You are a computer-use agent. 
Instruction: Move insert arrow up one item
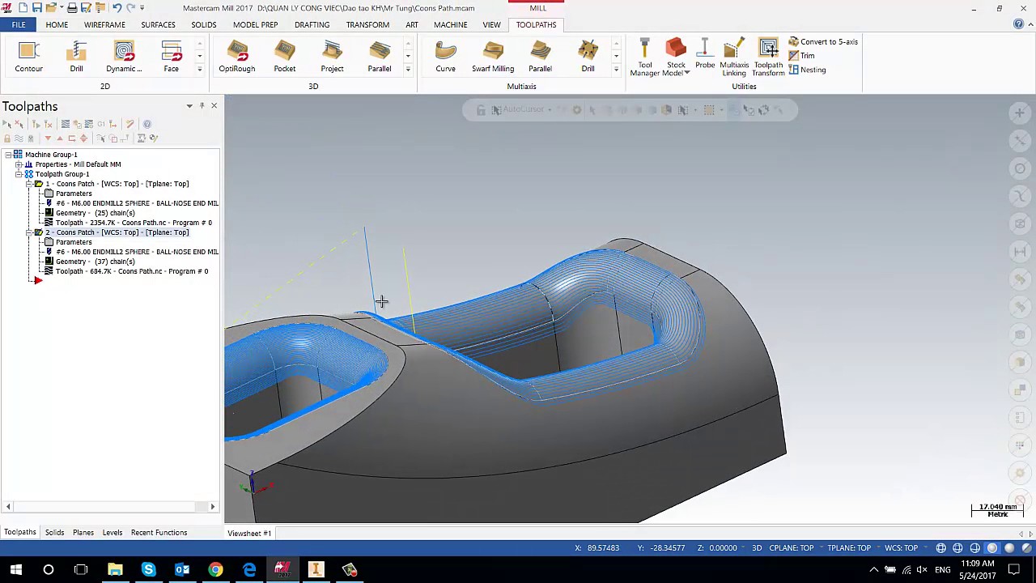59,138
